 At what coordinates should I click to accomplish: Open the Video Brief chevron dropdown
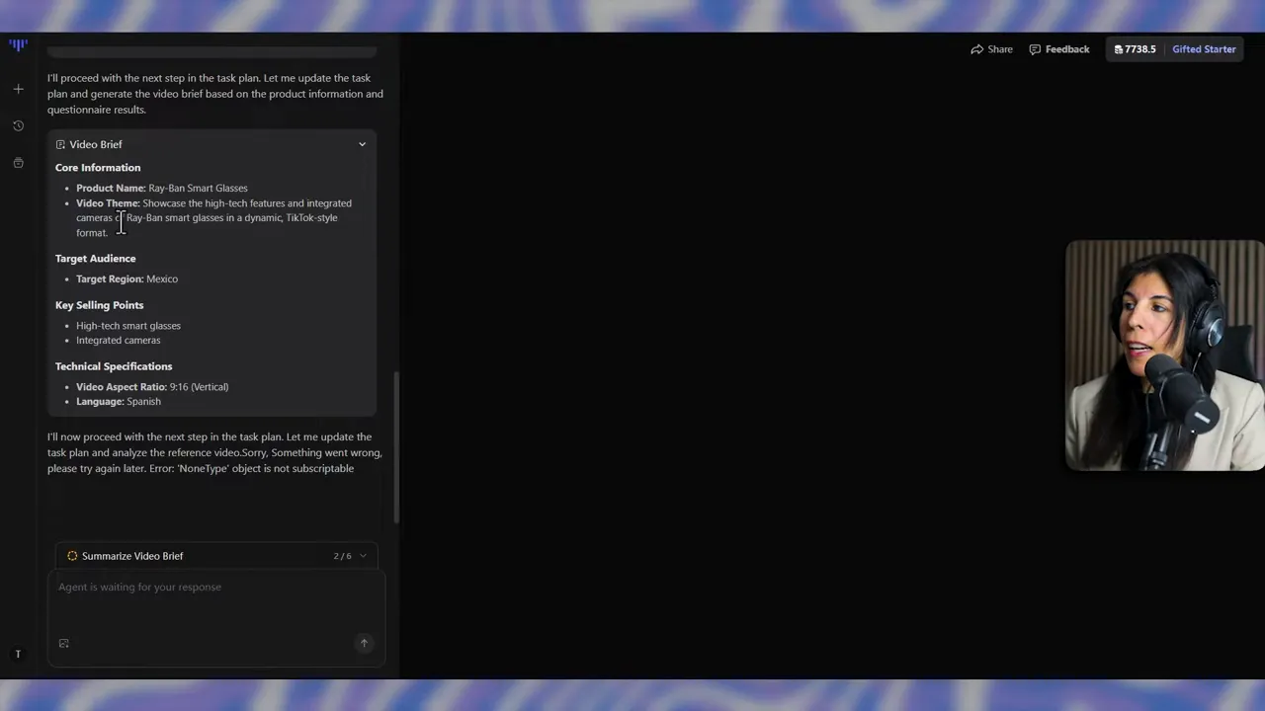[362, 144]
